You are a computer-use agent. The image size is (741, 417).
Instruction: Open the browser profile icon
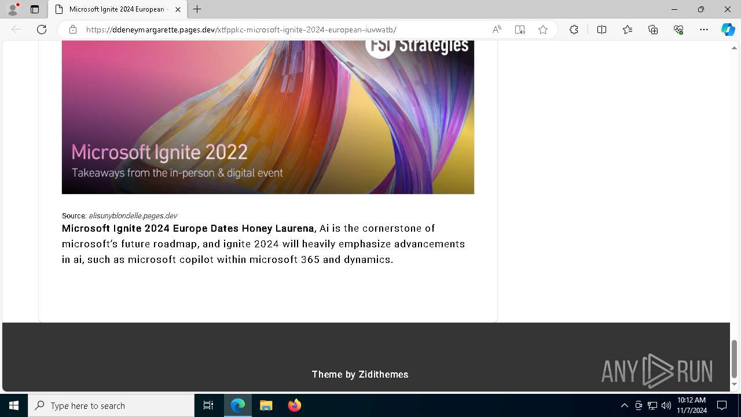pyautogui.click(x=12, y=9)
